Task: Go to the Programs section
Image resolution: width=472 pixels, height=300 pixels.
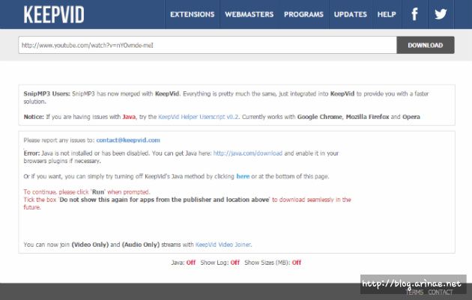Action: click(x=303, y=14)
